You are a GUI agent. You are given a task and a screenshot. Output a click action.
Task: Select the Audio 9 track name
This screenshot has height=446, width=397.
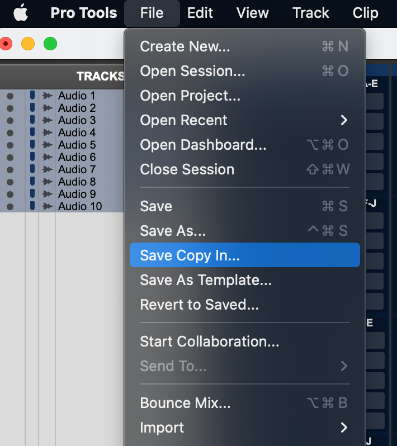click(x=77, y=194)
